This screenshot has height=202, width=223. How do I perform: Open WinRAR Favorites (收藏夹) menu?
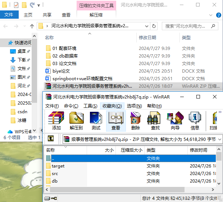112,106
